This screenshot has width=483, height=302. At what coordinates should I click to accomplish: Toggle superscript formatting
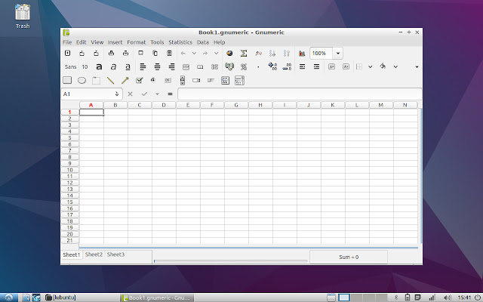coord(331,66)
